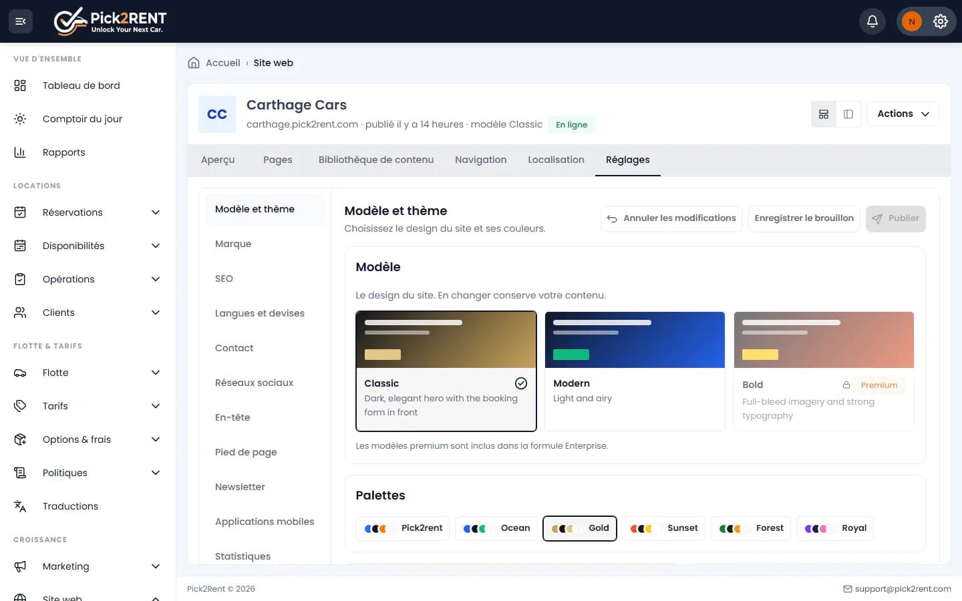Click the Tableau de bord icon
Screen dimensions: 962x601
[x=20, y=85]
